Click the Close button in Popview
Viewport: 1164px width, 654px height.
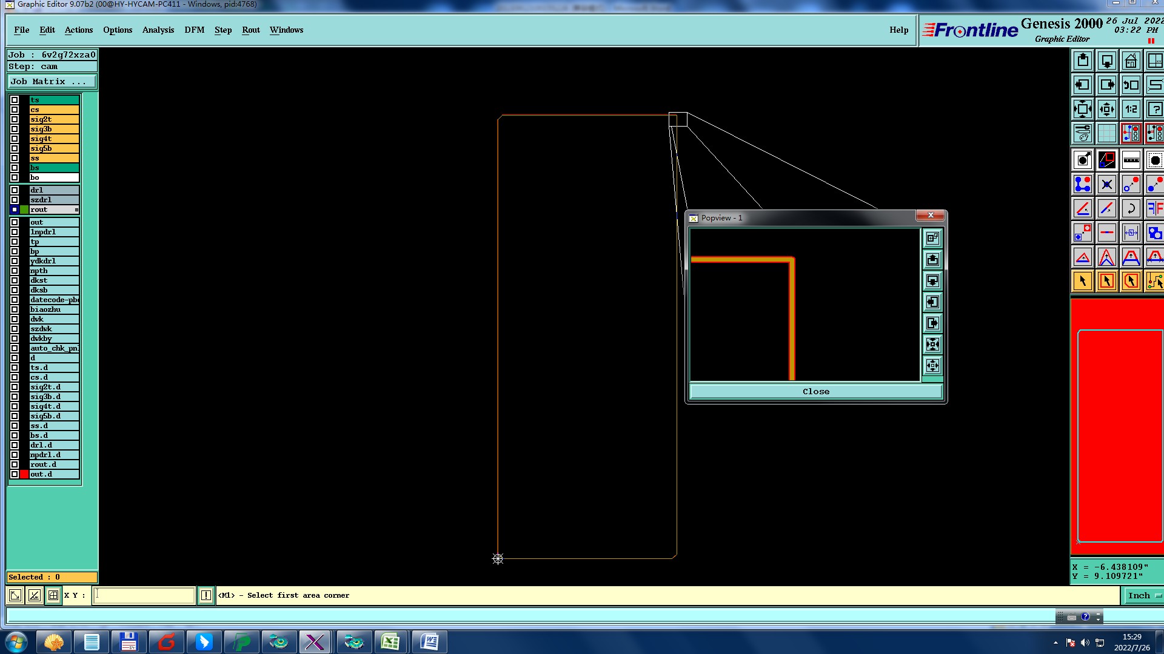pos(815,392)
